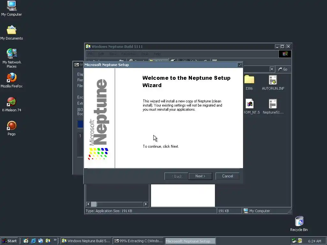Click first quick launch icon beside Start
Screen dimensions: 327x245
point(26,241)
